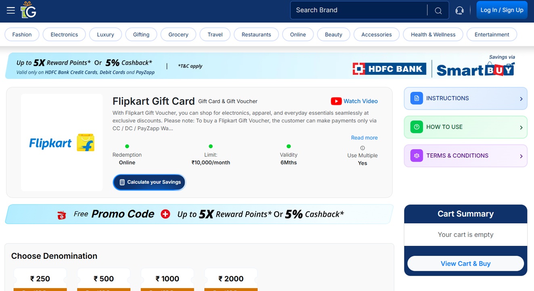Select the Travel category
Viewport: 534px width, 291px height.
tap(215, 35)
